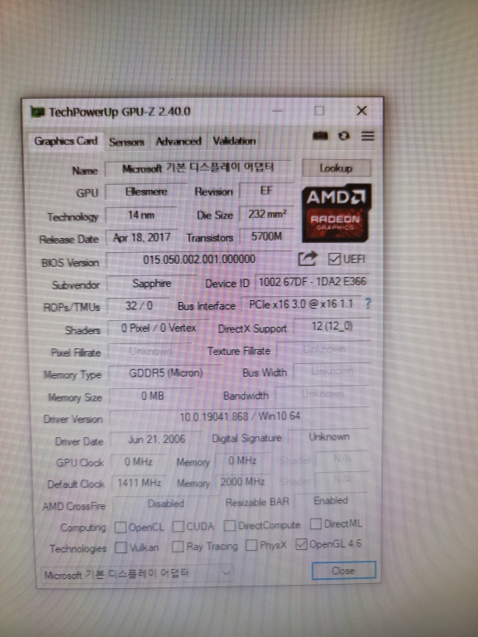The height and width of the screenshot is (637, 478).
Task: Take a screenshot with the camera icon
Action: (320, 136)
